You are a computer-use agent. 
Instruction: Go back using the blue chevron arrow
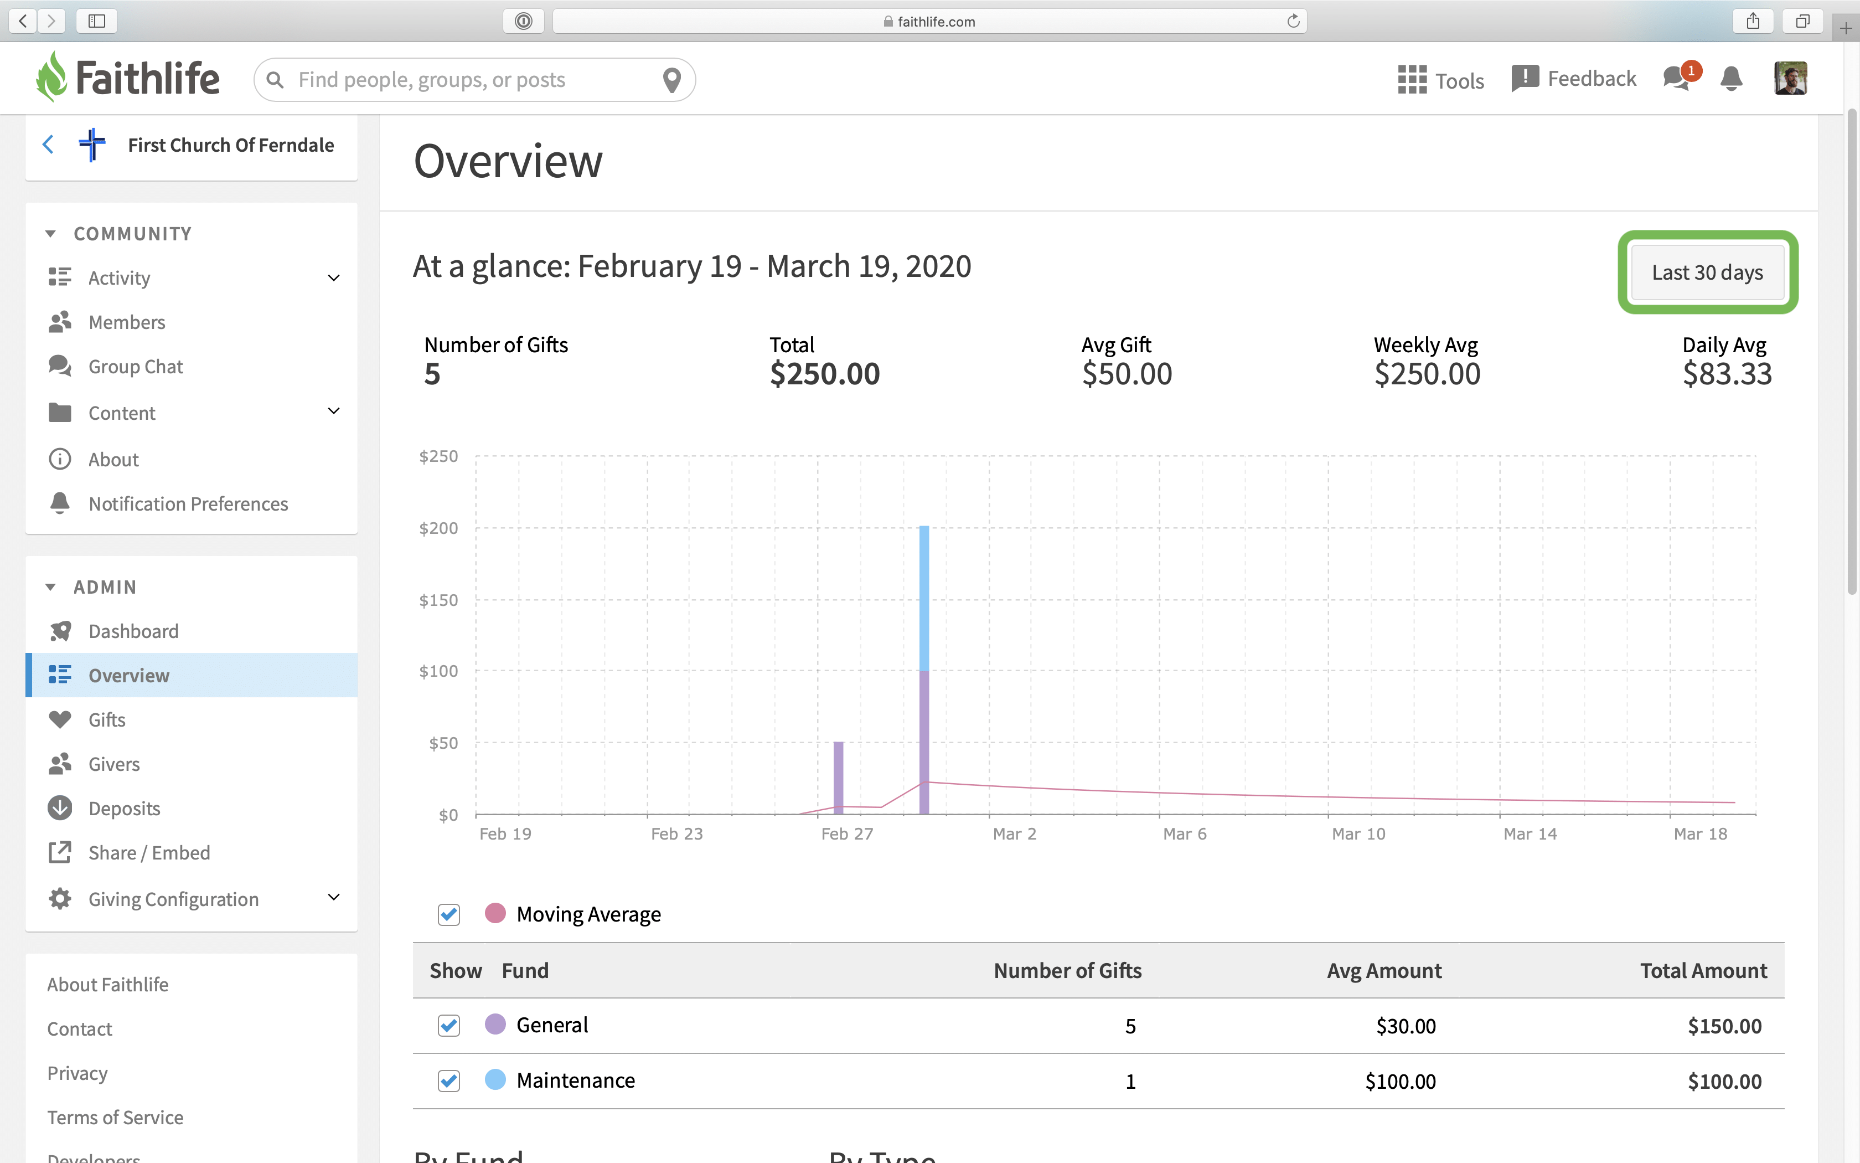tap(48, 145)
